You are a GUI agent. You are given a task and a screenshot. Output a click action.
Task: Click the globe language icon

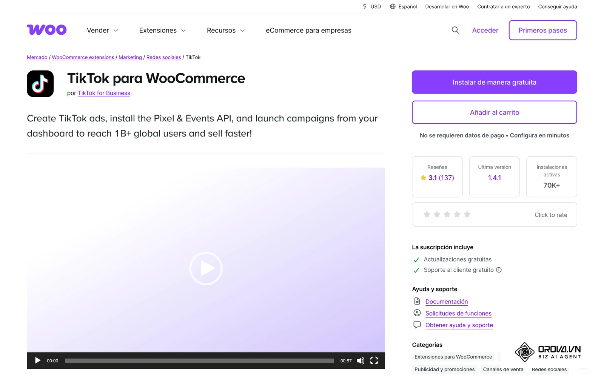tap(393, 6)
